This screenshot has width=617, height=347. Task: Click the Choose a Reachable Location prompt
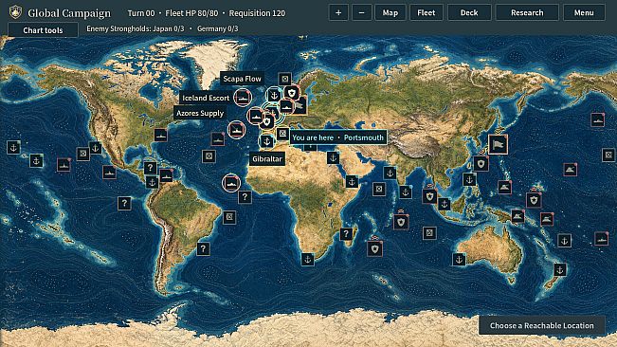click(541, 325)
